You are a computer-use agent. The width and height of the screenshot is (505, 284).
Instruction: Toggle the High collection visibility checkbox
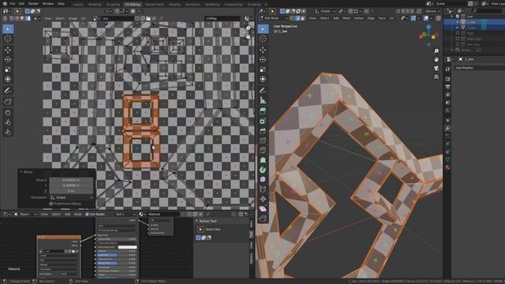[458, 33]
